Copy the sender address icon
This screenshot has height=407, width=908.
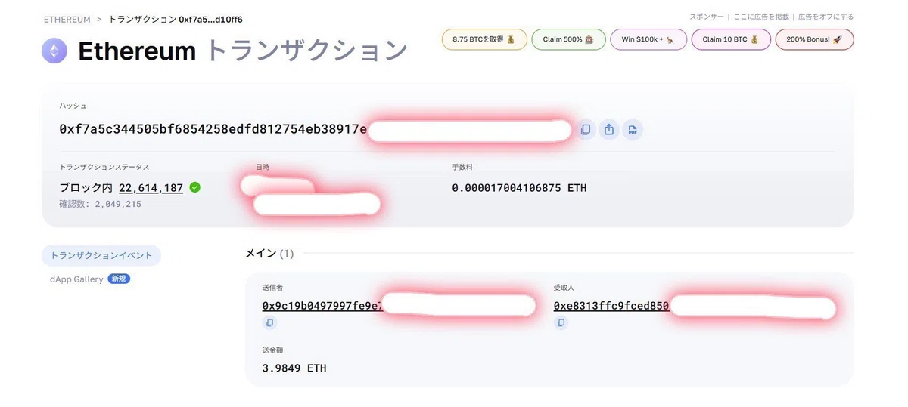click(x=269, y=323)
